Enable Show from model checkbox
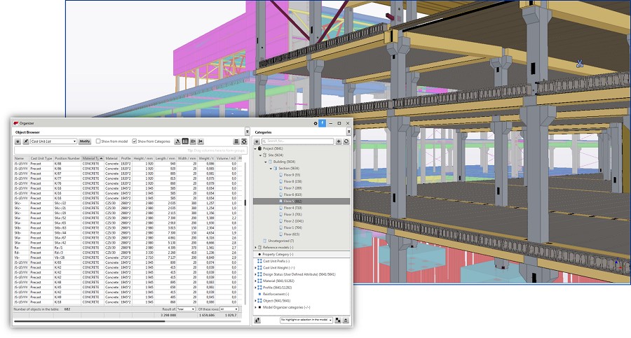The height and width of the screenshot is (338, 631). point(98,141)
